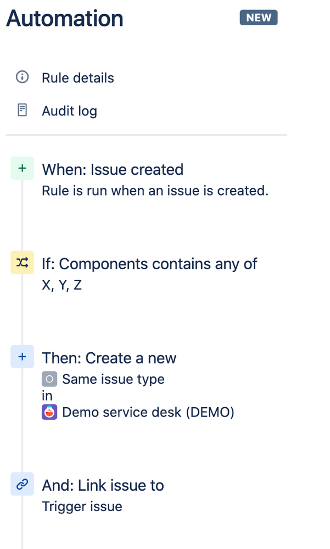Click the gray Same issue type icon
Screen dimensions: 330x549
coord(50,379)
